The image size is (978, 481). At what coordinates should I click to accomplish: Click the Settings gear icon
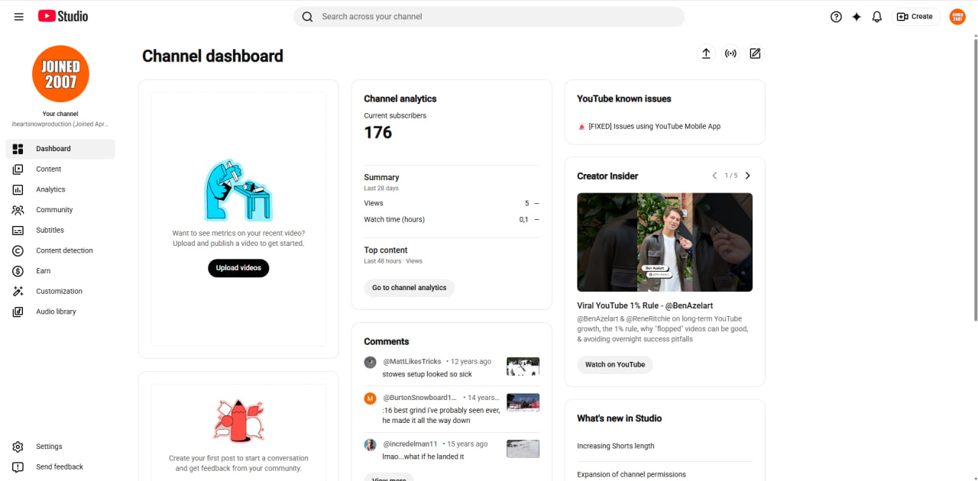pos(18,447)
